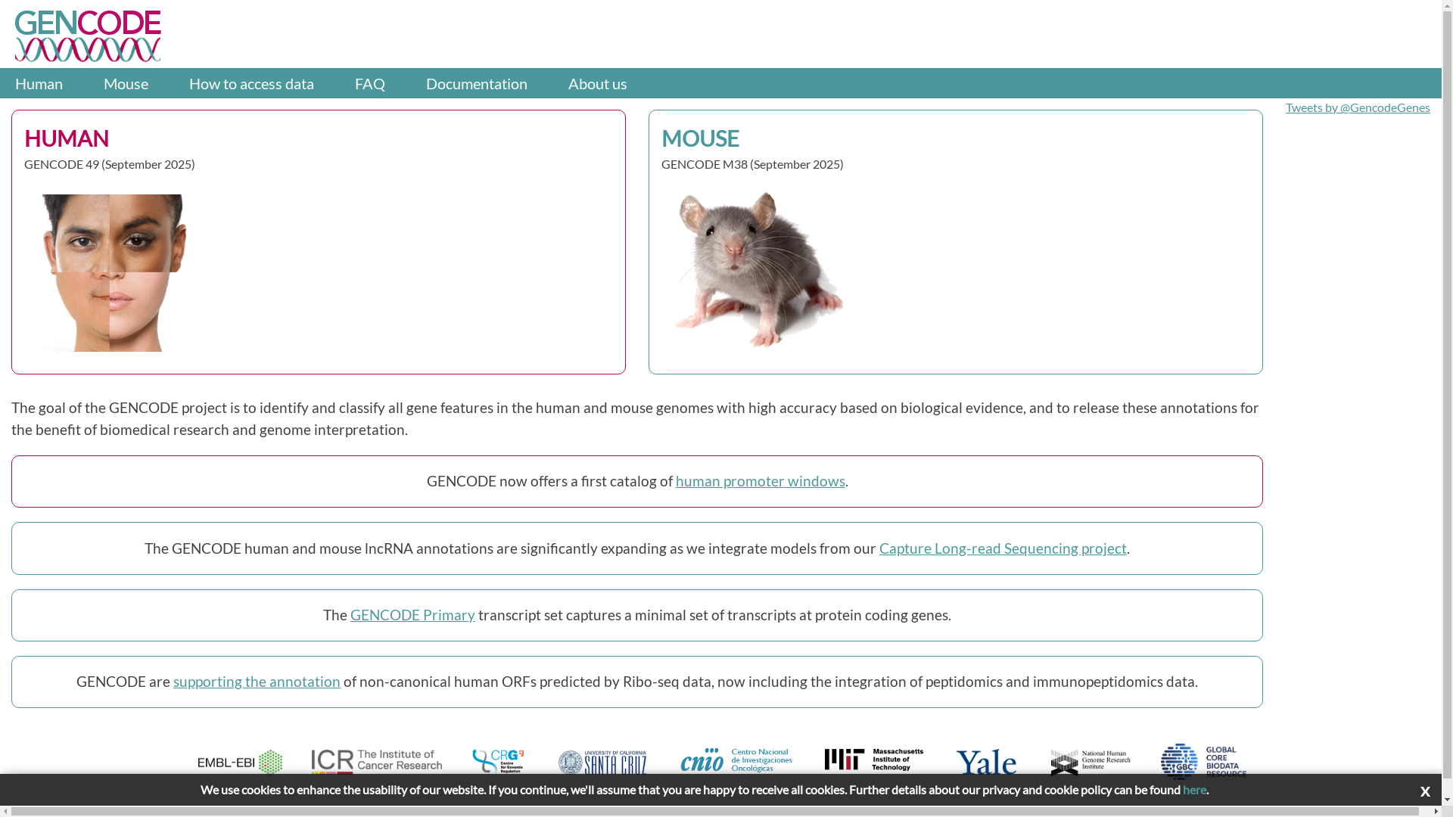Click the CRG logo
This screenshot has height=817, width=1453.
498,762
